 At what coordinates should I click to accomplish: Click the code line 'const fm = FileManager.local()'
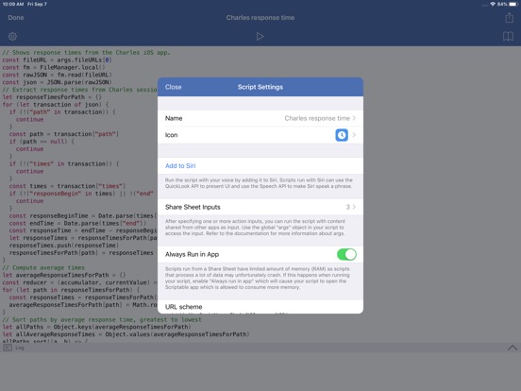(x=54, y=67)
